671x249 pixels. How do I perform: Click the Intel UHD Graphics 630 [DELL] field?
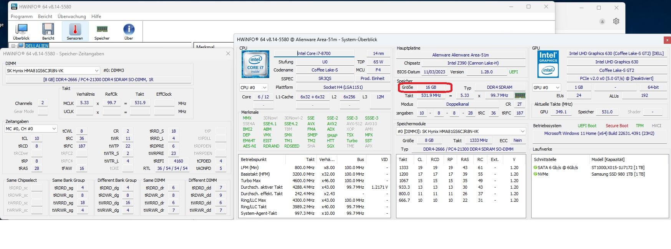616,53
